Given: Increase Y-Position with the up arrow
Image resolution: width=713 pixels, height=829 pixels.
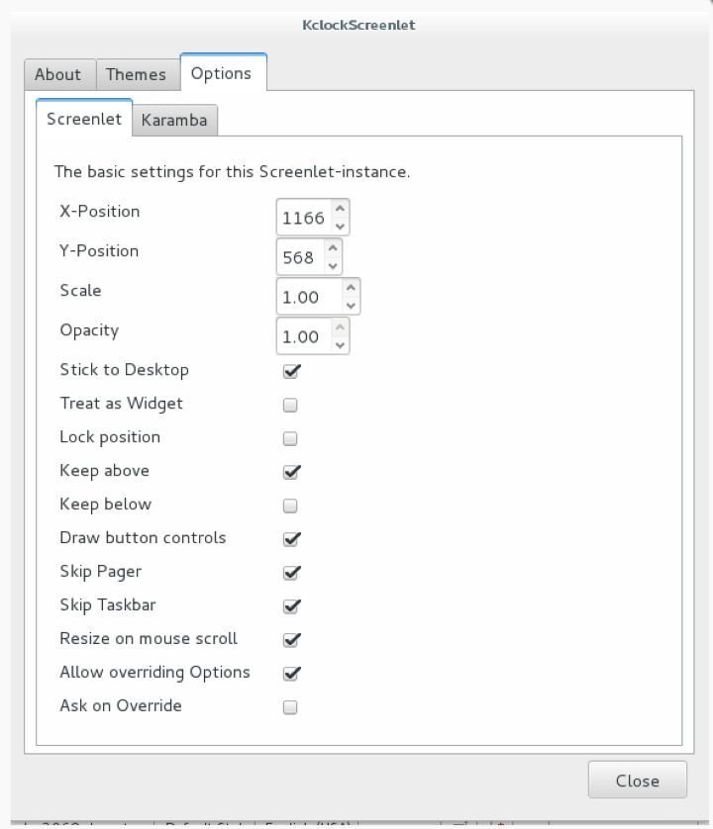Looking at the screenshot, I should pos(332,248).
